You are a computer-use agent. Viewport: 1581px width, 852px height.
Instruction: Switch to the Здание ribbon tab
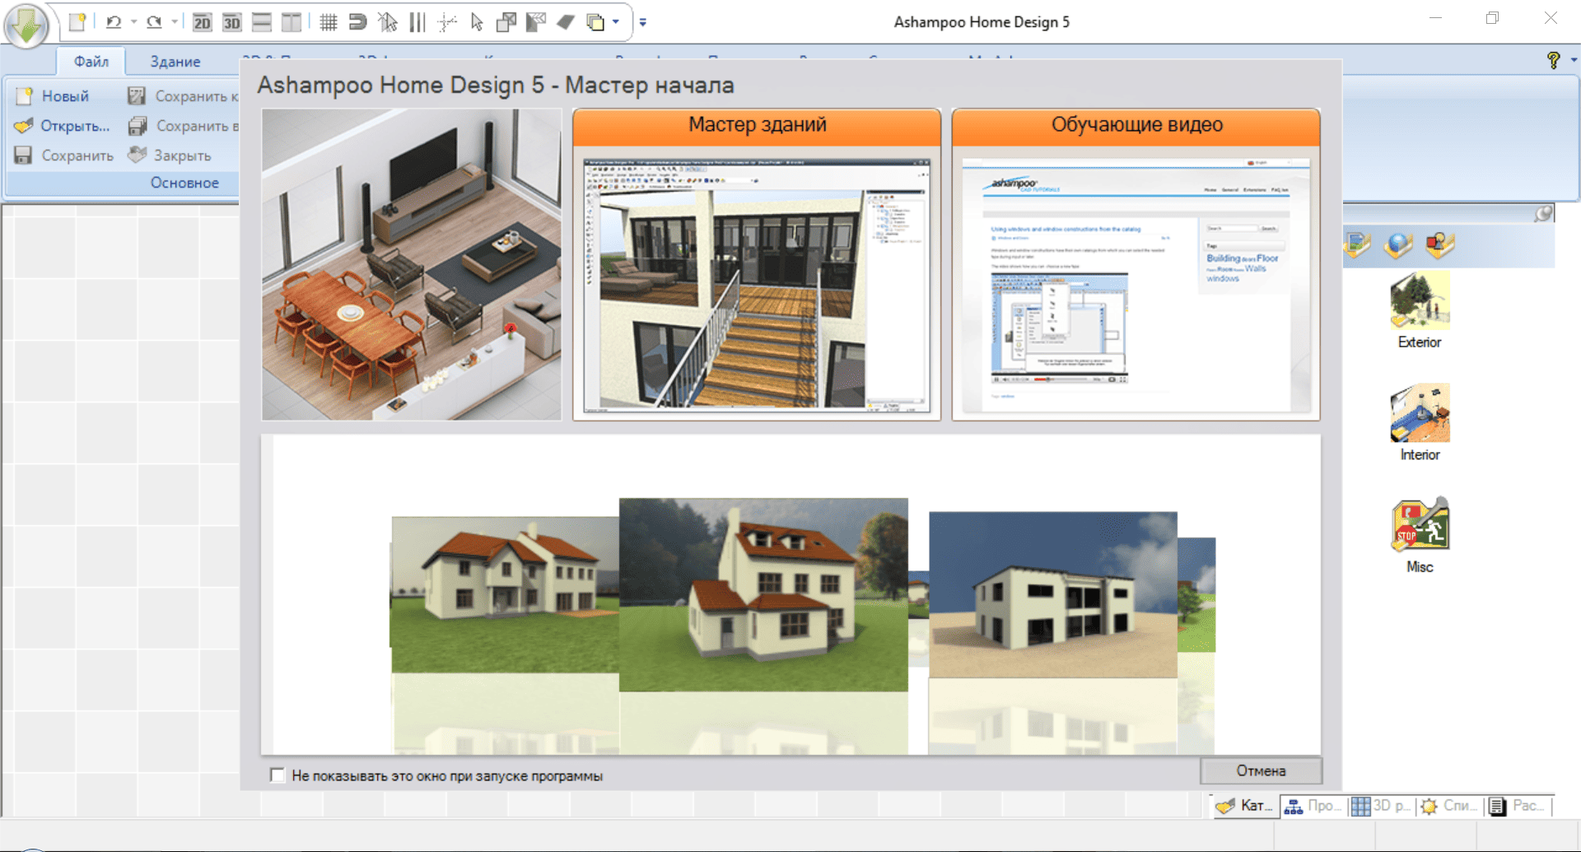(x=175, y=61)
